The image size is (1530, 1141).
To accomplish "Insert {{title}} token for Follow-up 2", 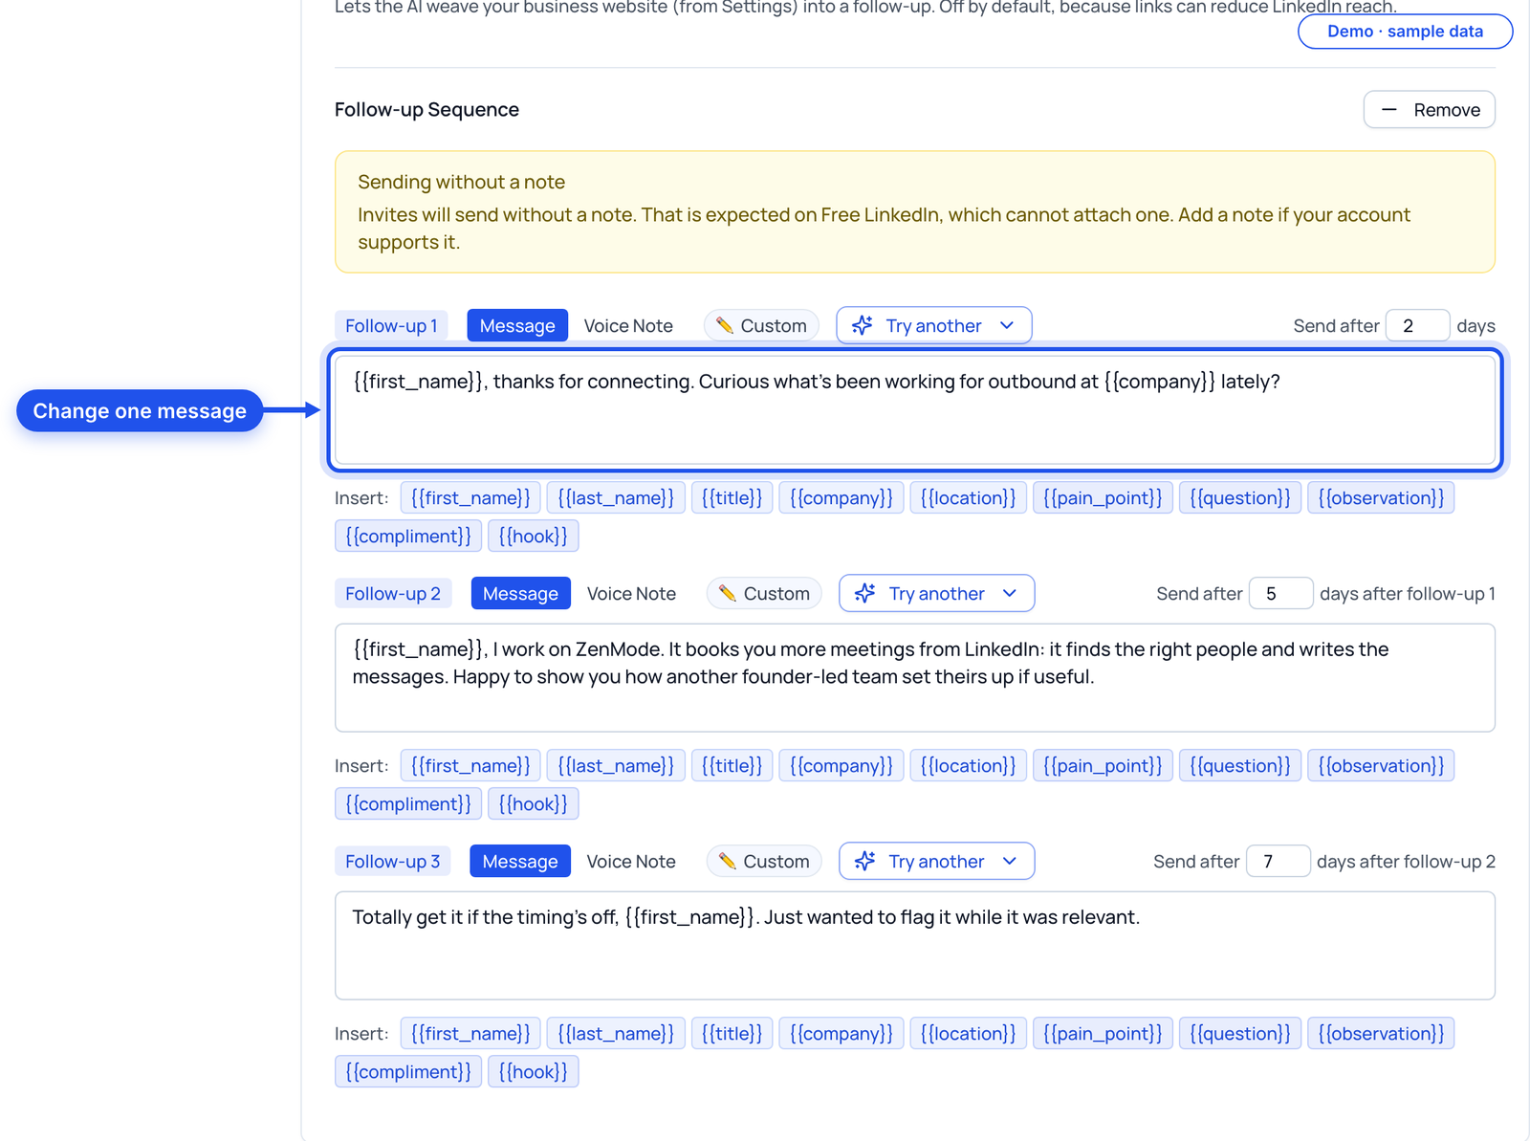I will (732, 765).
